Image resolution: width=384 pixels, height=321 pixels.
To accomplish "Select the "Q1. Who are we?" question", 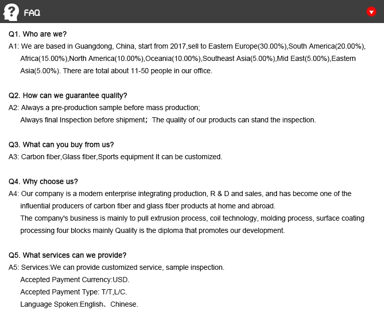I will 38,34.
